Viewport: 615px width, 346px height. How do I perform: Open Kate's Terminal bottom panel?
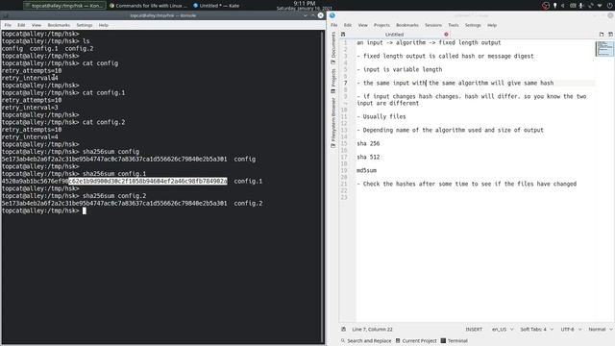[455, 341]
